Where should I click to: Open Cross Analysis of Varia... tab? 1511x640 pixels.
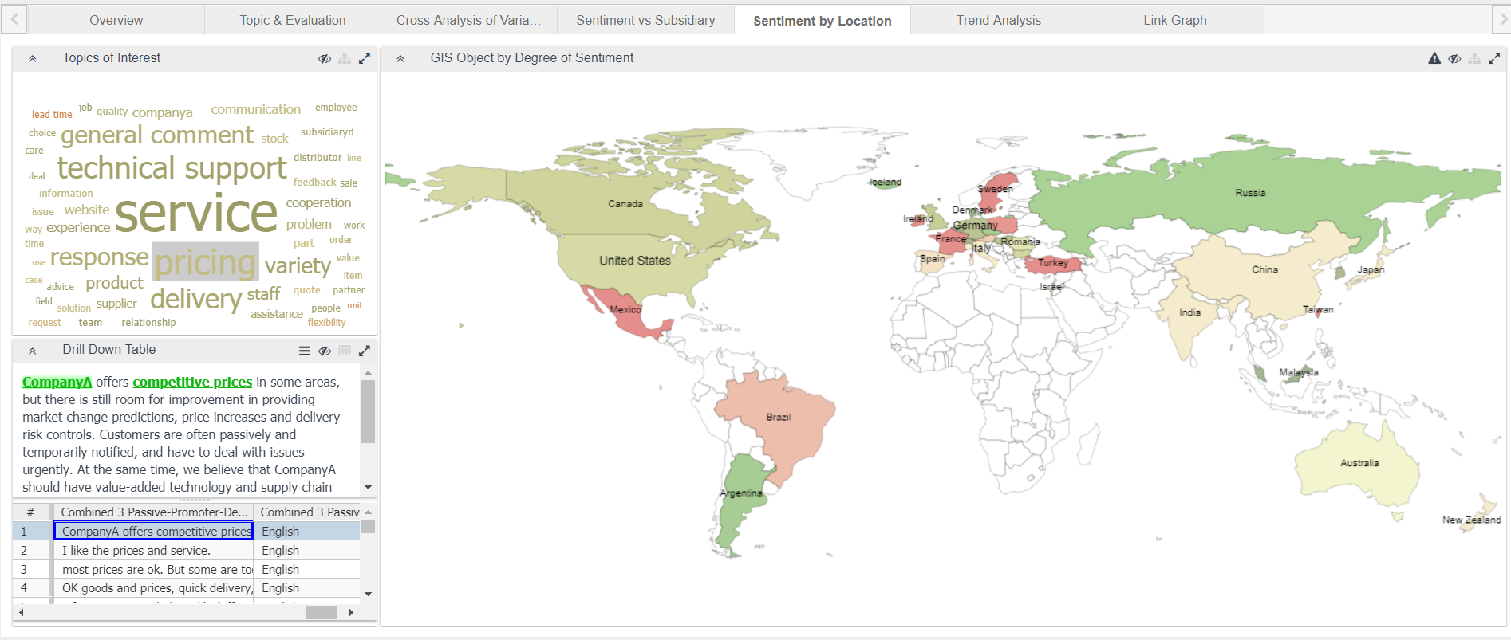point(469,20)
